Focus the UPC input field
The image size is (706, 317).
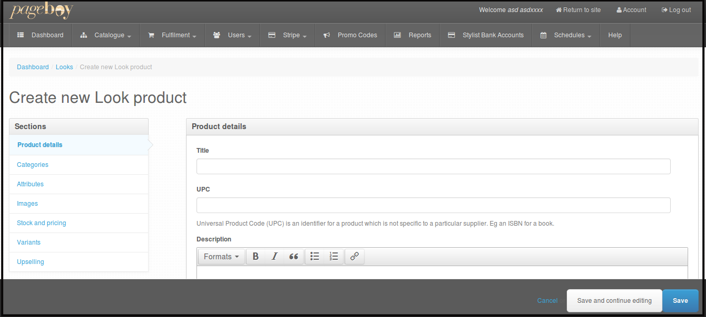[x=433, y=205]
